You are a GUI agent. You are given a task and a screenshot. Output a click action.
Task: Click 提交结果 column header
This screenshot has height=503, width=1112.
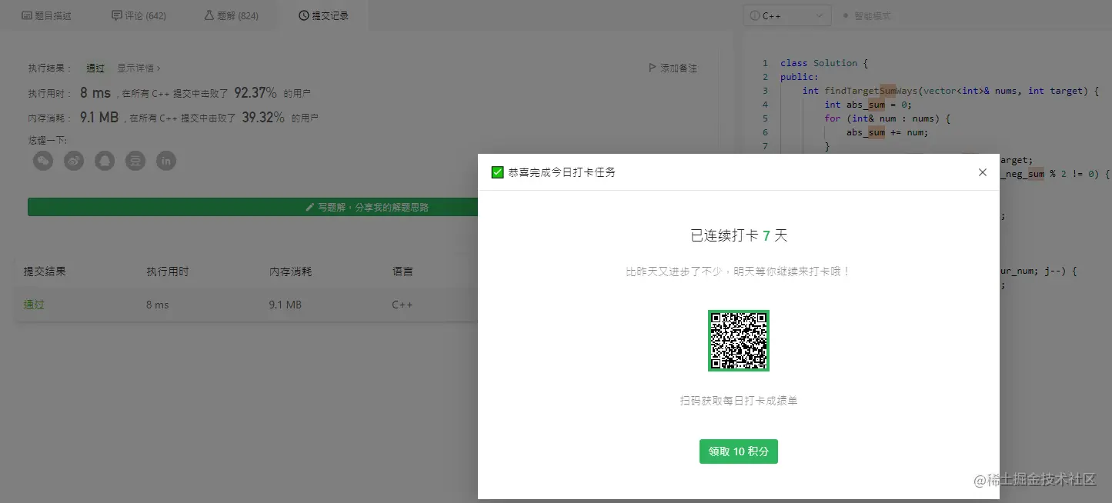(x=45, y=271)
